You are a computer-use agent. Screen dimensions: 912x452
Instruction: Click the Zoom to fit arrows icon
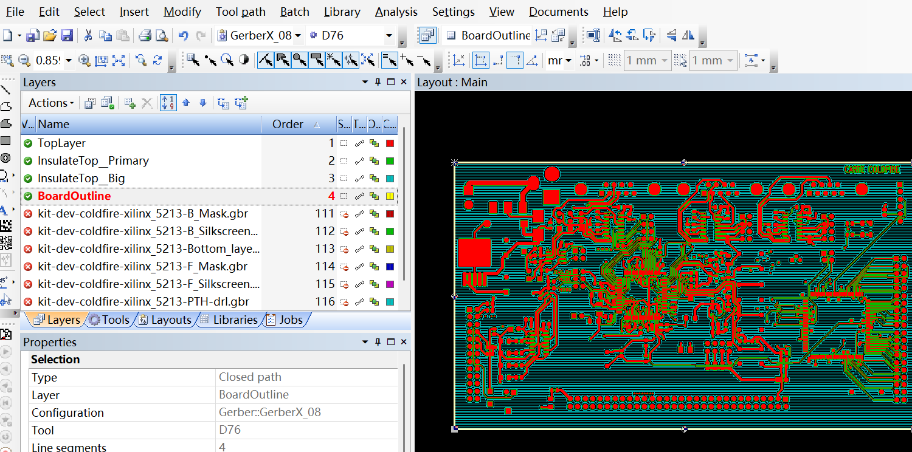point(119,60)
